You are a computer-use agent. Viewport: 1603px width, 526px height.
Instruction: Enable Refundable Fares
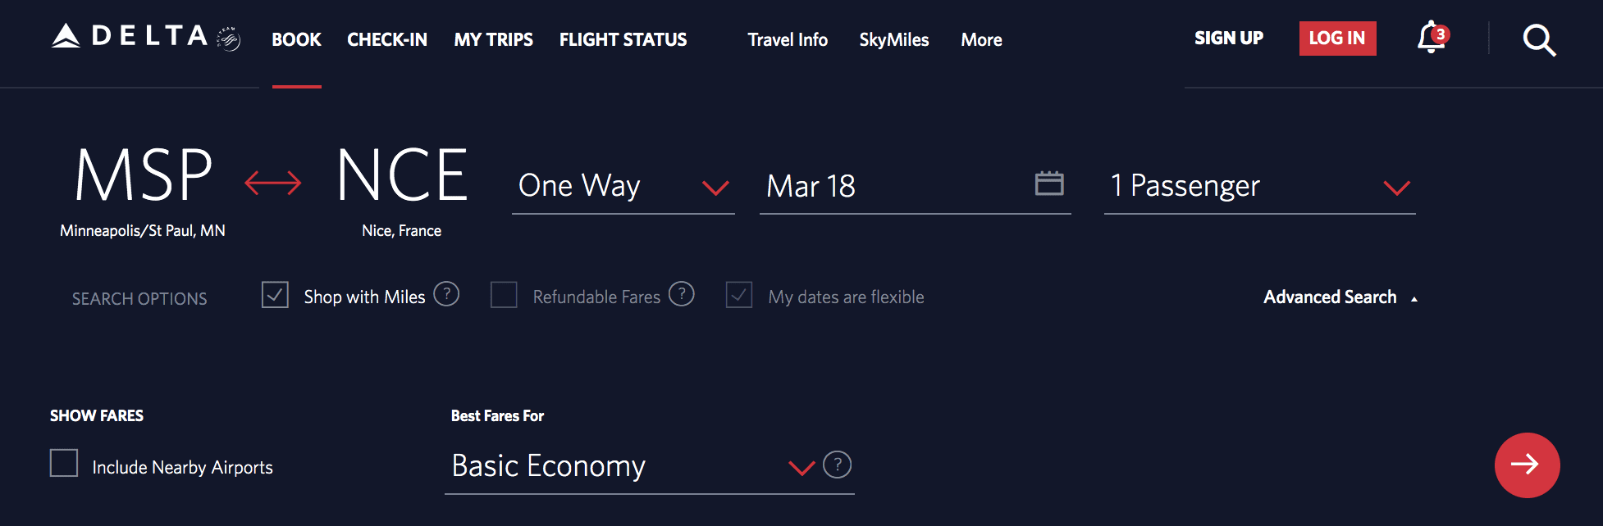[503, 294]
